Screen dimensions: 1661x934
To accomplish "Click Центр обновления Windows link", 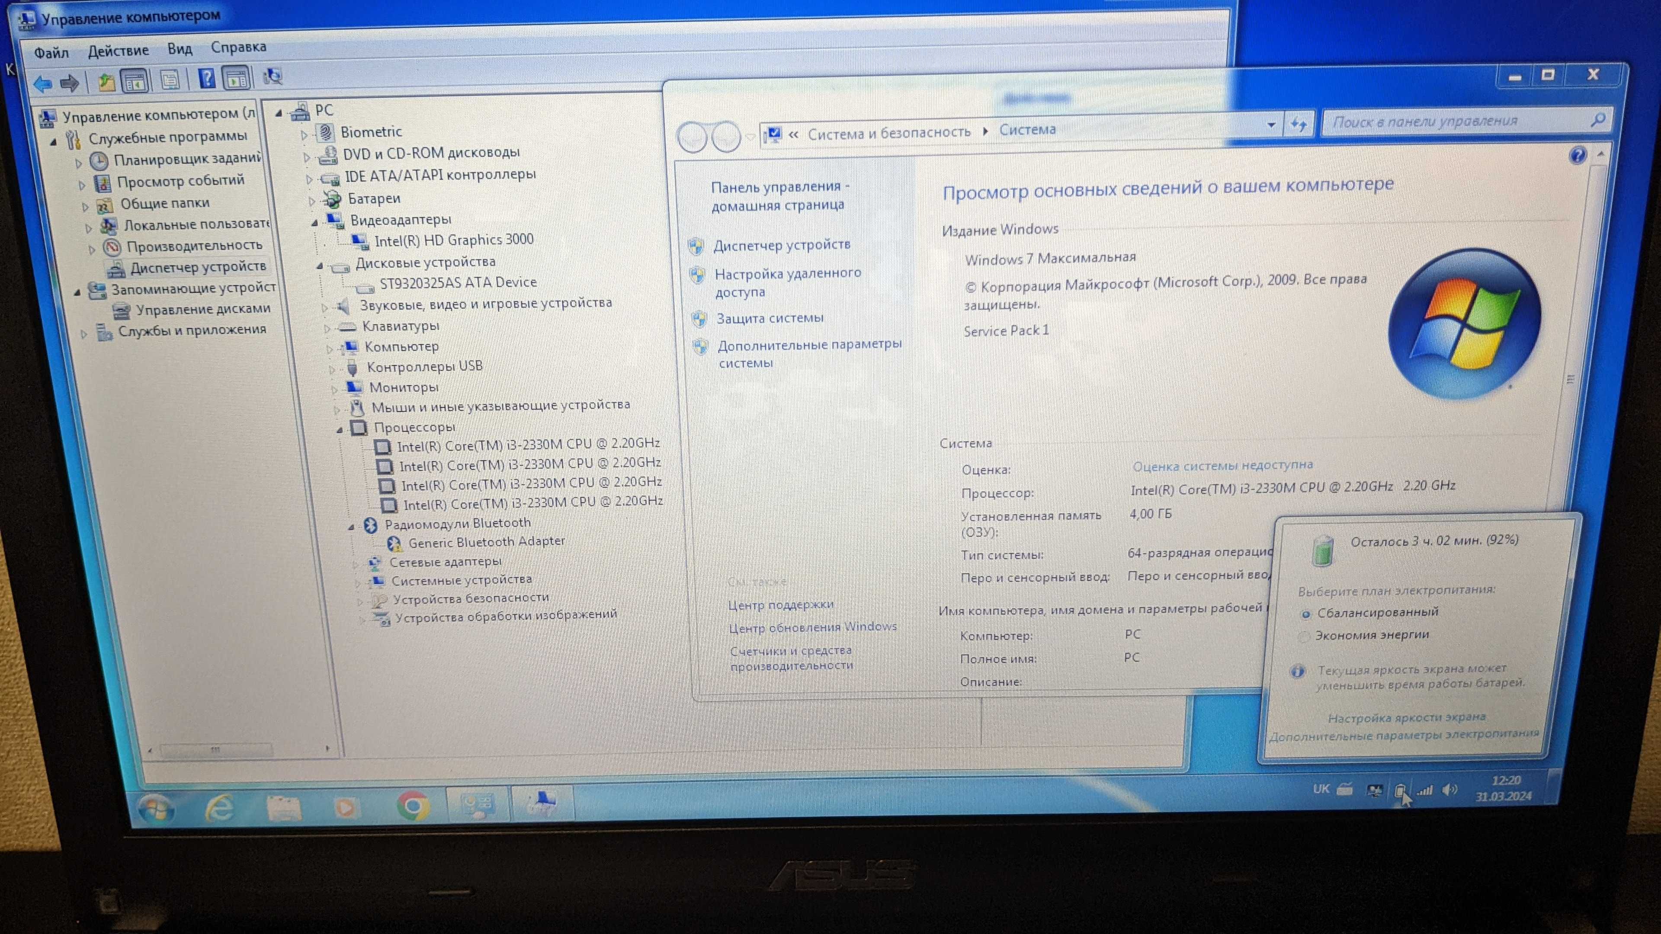I will [x=812, y=627].
